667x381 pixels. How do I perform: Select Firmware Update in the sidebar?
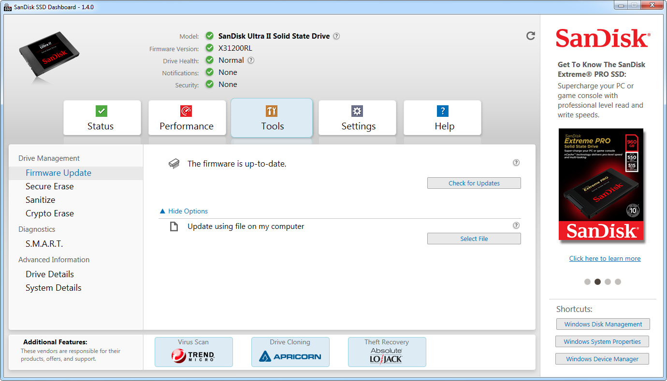coord(76,173)
